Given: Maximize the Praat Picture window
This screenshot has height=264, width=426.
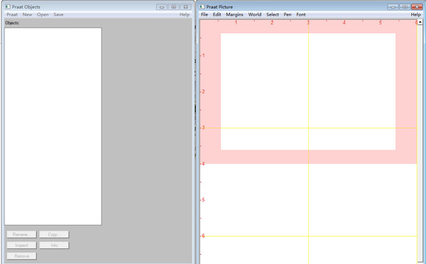Looking at the screenshot, I should click(x=405, y=7).
